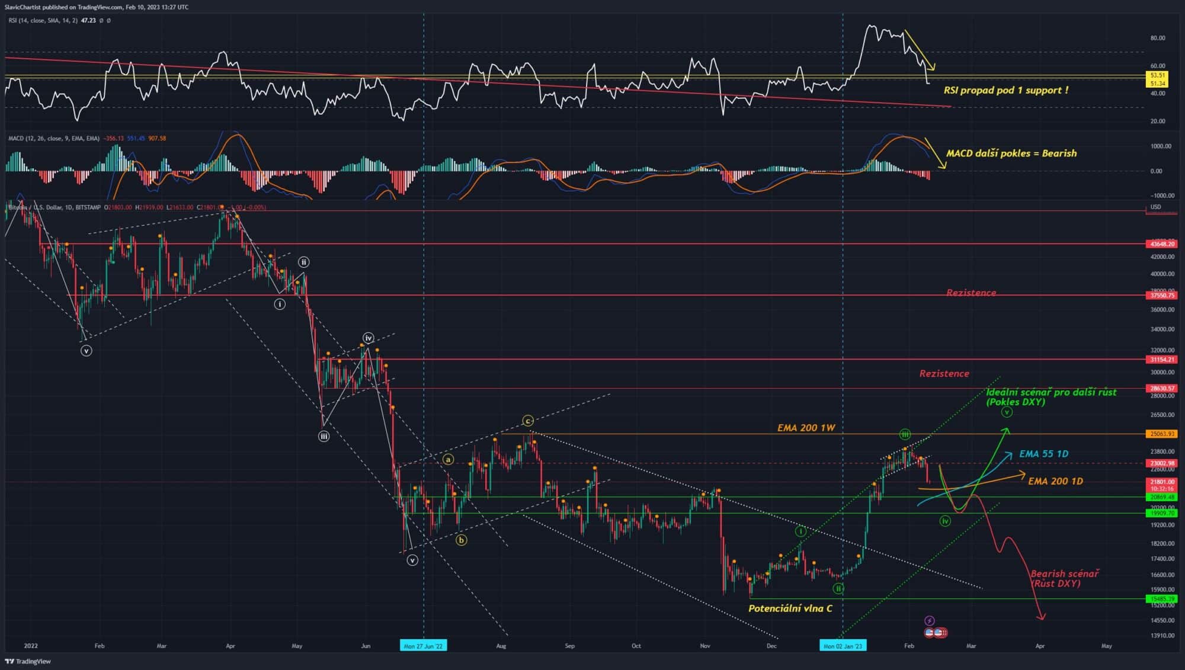Click the wave (iii) circled label at the recent top
The width and height of the screenshot is (1185, 670).
[x=905, y=434]
